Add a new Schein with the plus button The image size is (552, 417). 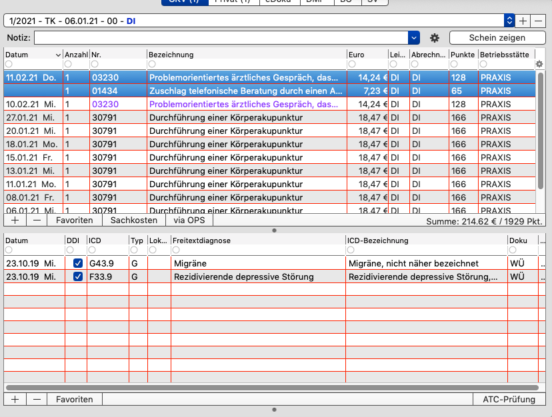pos(523,21)
